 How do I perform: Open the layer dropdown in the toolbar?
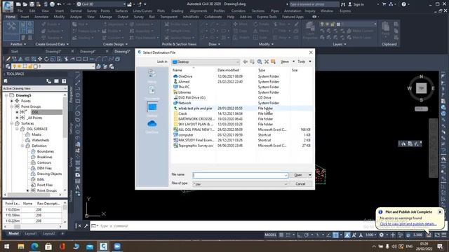coord(93,66)
